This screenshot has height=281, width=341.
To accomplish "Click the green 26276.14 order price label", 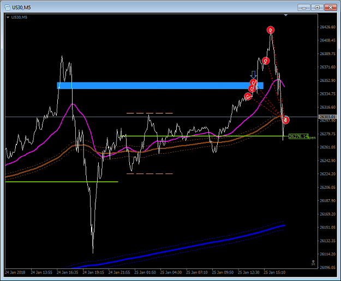I will [298, 136].
